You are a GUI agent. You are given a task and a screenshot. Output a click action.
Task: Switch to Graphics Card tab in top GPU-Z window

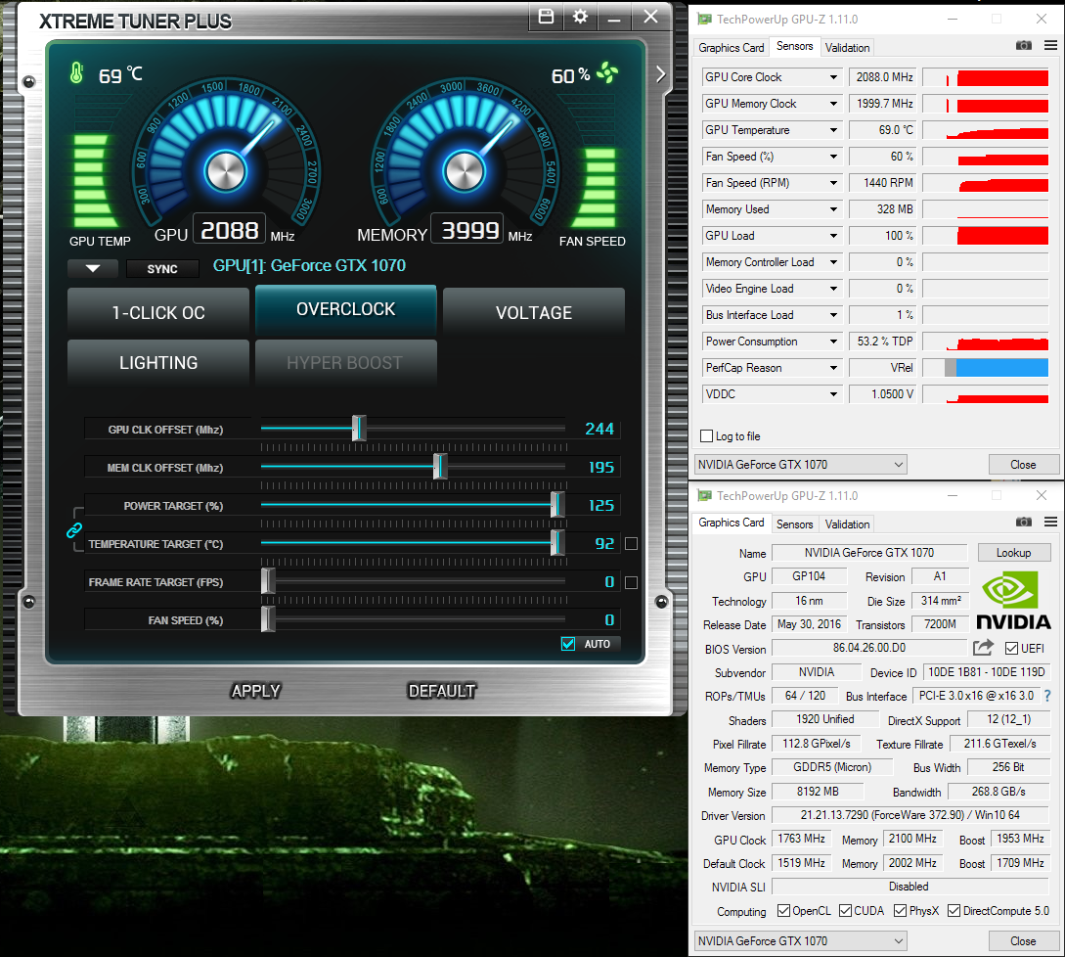pyautogui.click(x=731, y=48)
